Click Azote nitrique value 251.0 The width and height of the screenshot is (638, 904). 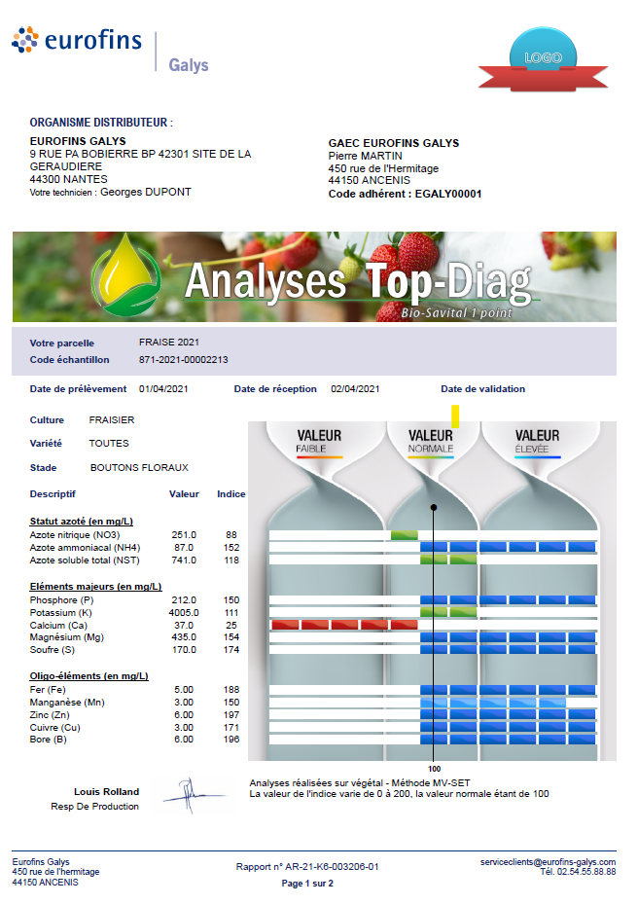[184, 535]
